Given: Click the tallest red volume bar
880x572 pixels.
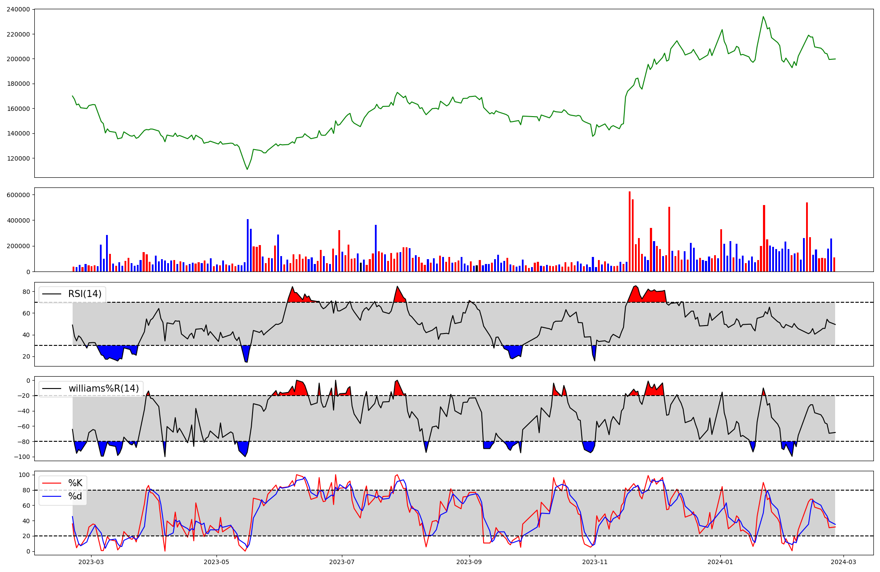Looking at the screenshot, I should pos(630,231).
